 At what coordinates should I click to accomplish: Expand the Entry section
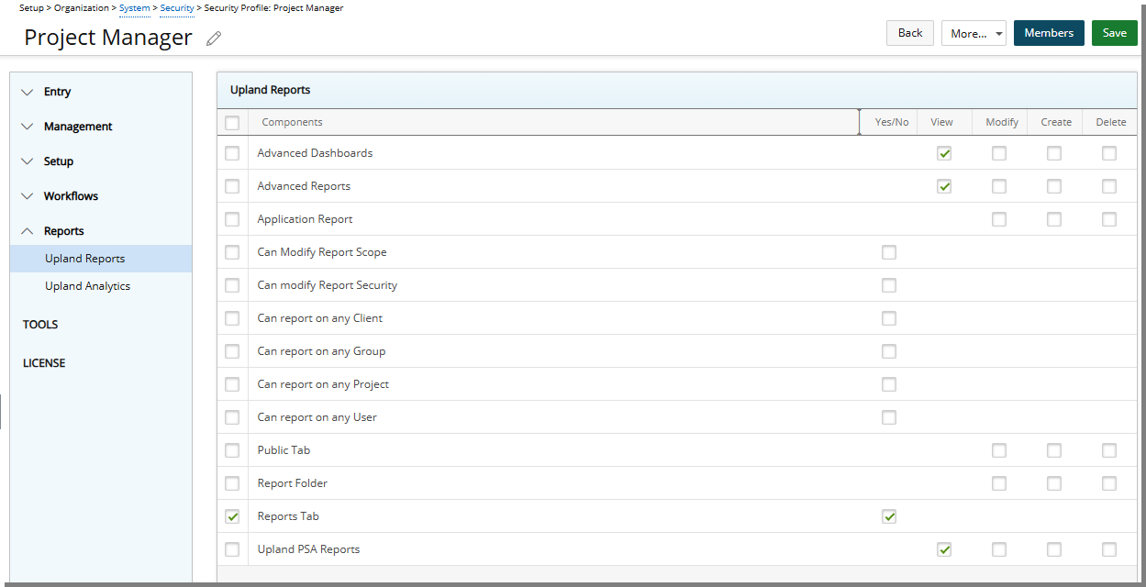(58, 91)
